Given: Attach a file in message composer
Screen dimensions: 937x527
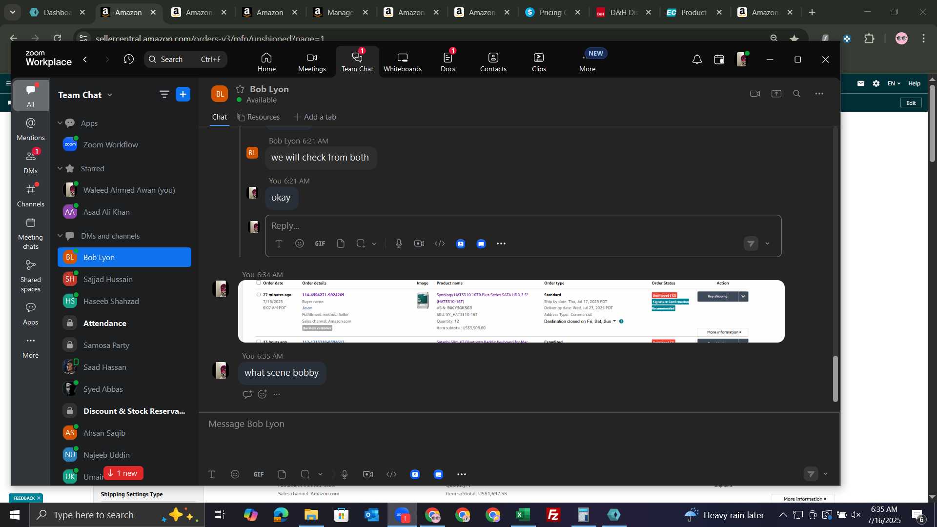Looking at the screenshot, I should pos(282,474).
